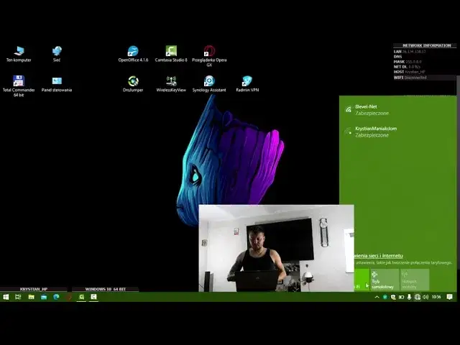The width and height of the screenshot is (460, 345).
Task: Open Total Commander 64 bit icon
Action: click(19, 82)
